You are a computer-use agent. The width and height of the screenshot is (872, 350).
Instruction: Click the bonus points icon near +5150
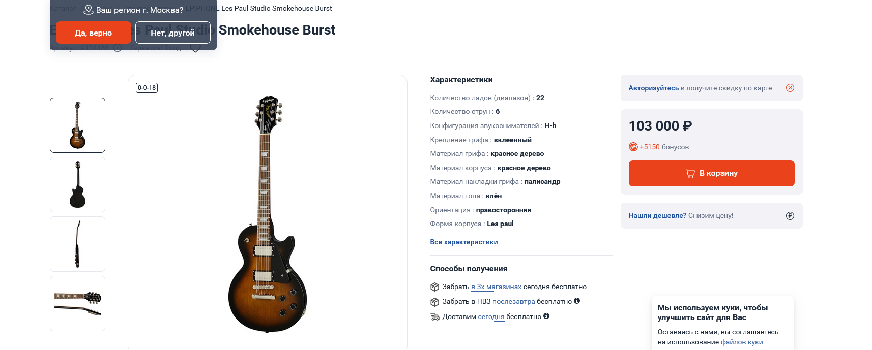(x=633, y=147)
